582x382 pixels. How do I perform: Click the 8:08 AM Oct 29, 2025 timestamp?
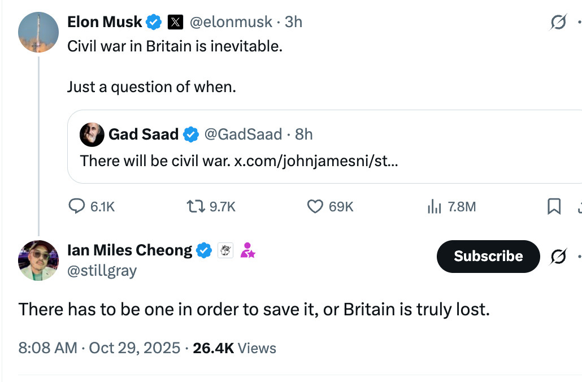(99, 348)
